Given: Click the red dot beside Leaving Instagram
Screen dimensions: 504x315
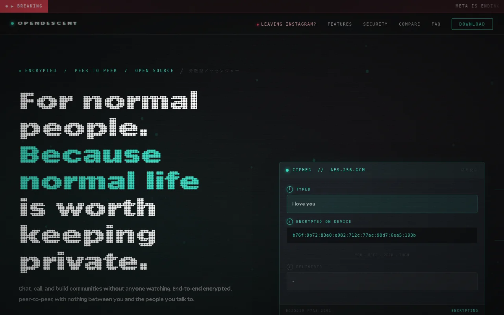Looking at the screenshot, I should tap(258, 24).
